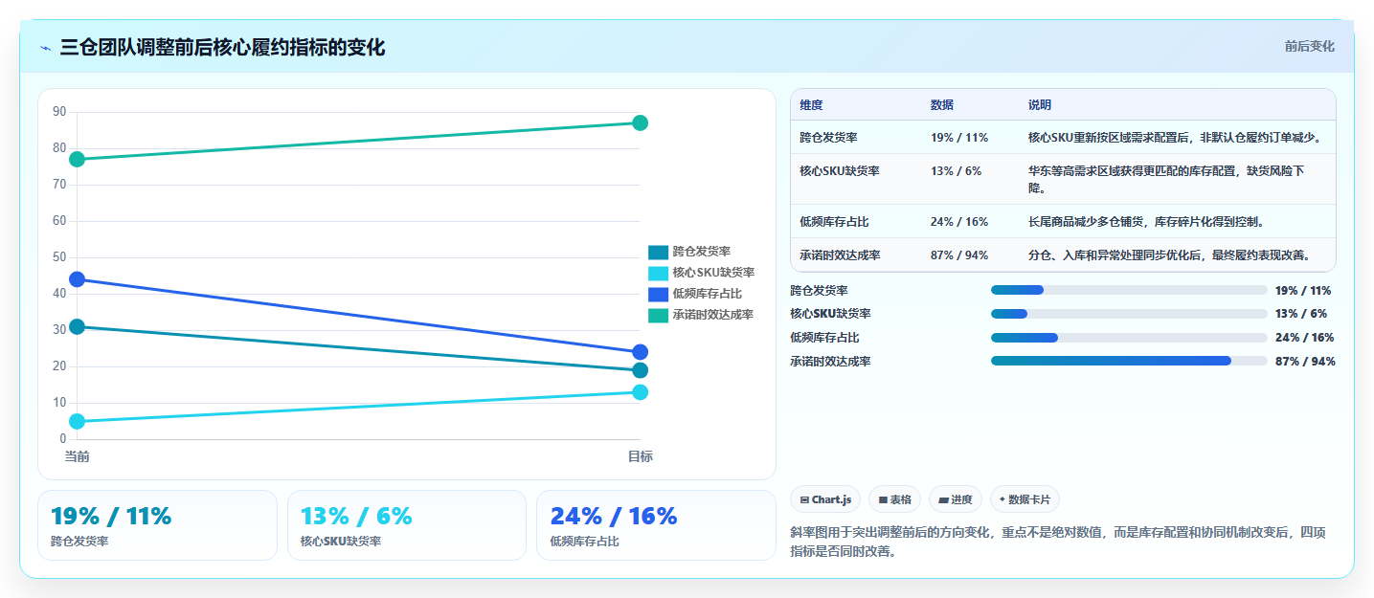Select the 跨仓发货率 table row label
The width and height of the screenshot is (1374, 598).
(828, 138)
